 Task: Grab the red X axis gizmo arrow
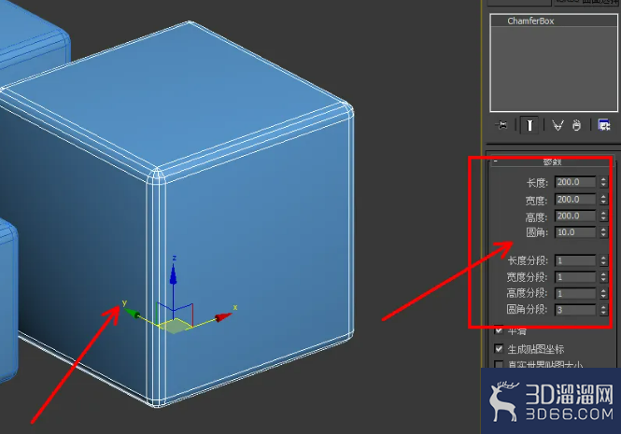[223, 316]
